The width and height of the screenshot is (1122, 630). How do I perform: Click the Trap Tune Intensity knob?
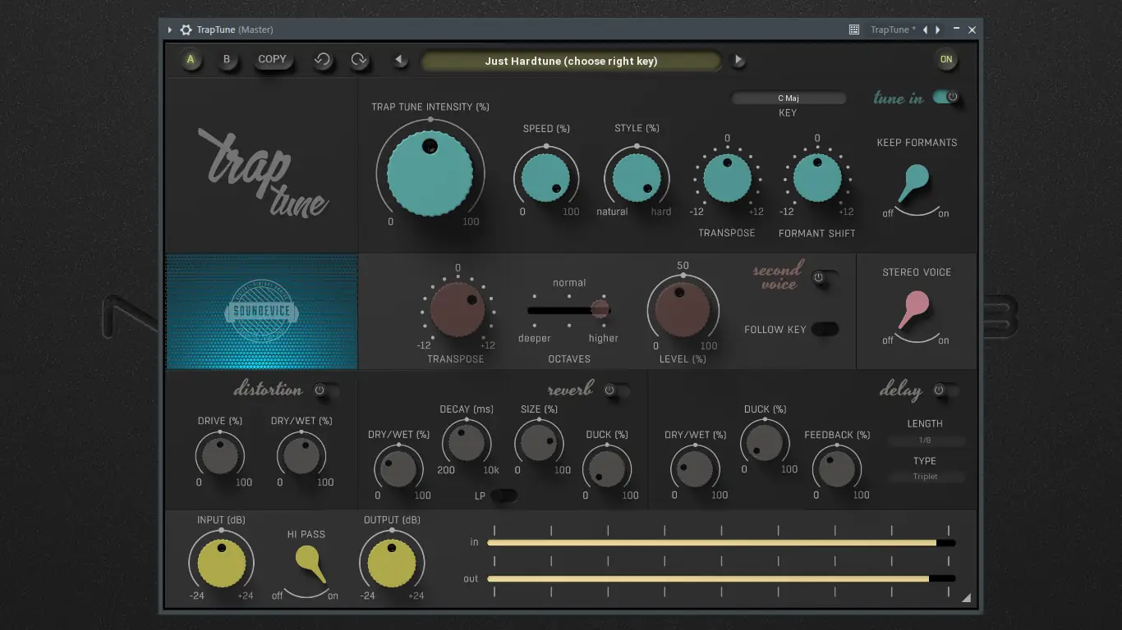[x=430, y=172]
